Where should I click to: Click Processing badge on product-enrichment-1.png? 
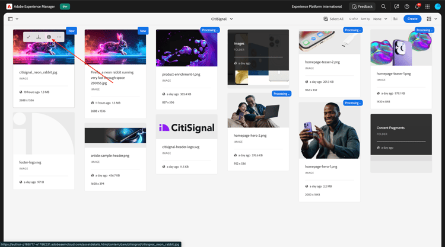[210, 30]
